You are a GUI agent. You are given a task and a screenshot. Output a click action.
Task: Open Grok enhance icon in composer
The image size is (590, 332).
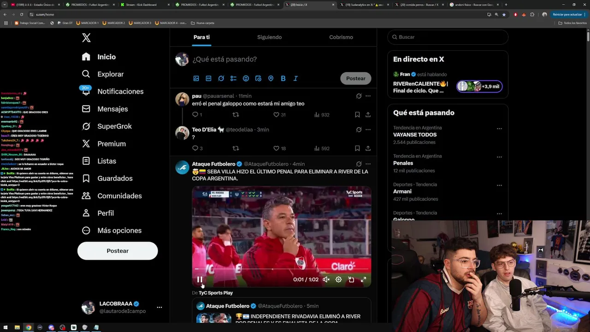tap(221, 78)
